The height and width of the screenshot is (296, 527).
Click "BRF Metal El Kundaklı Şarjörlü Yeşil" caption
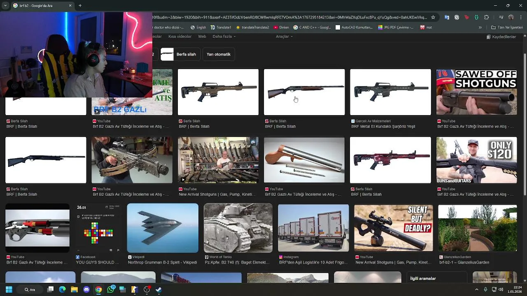[x=383, y=127]
